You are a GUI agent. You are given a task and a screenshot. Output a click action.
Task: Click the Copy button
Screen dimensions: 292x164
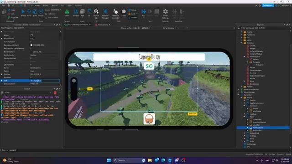click(11, 10)
